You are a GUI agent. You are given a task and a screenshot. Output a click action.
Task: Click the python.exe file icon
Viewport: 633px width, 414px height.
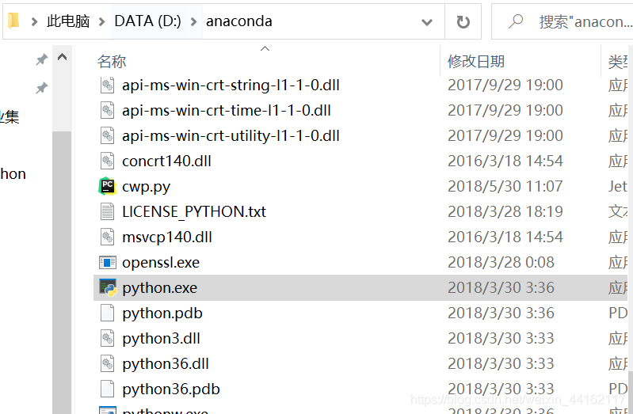[108, 287]
